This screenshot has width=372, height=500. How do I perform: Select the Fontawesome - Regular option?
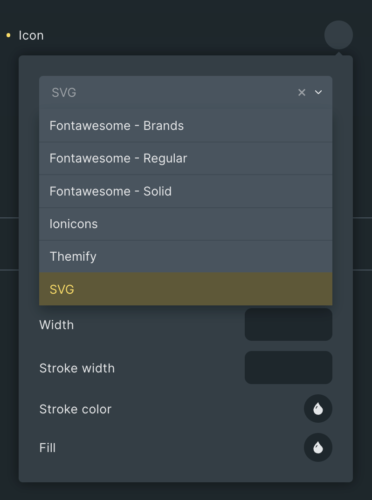186,158
